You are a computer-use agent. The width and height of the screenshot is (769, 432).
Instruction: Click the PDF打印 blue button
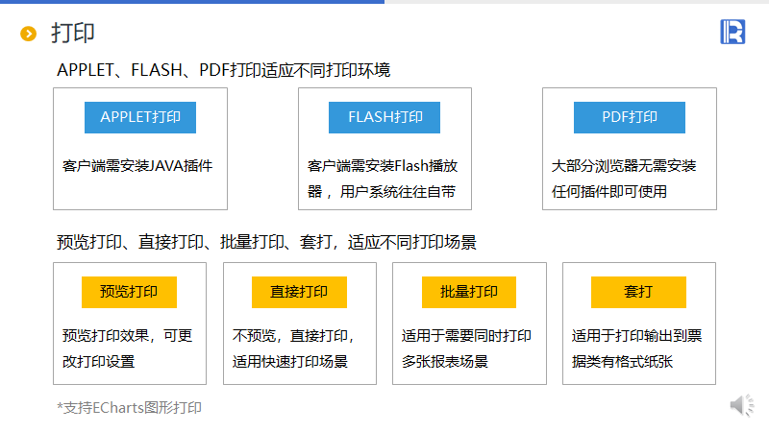pyautogui.click(x=630, y=117)
